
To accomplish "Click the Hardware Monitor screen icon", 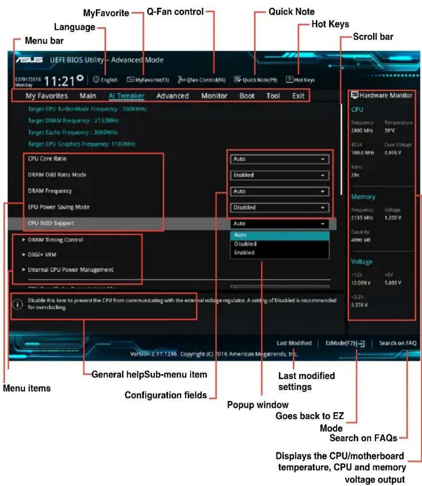I will pos(354,95).
